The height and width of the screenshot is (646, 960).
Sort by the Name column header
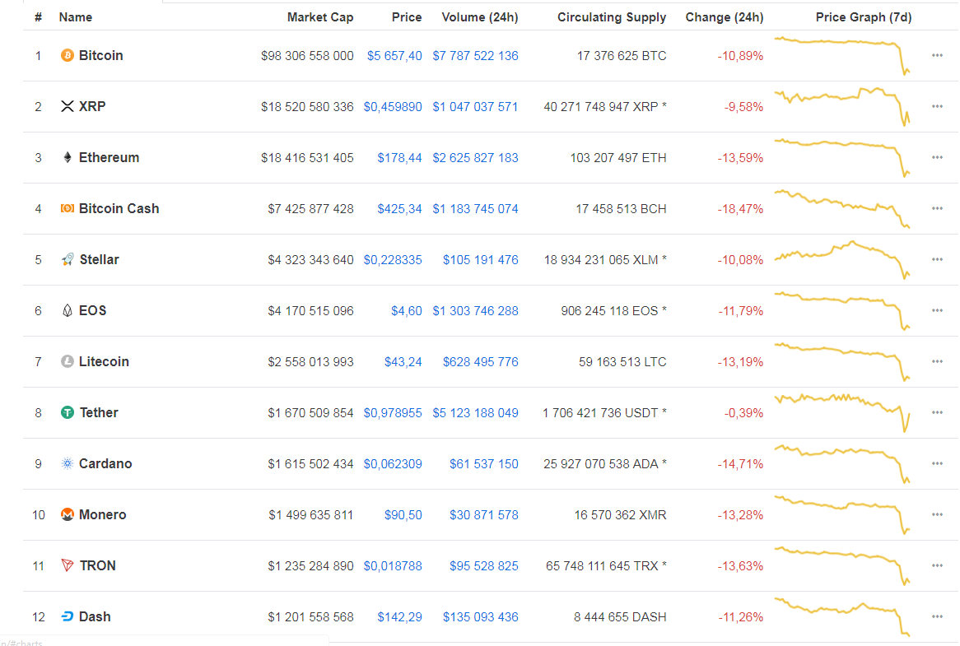pos(75,17)
